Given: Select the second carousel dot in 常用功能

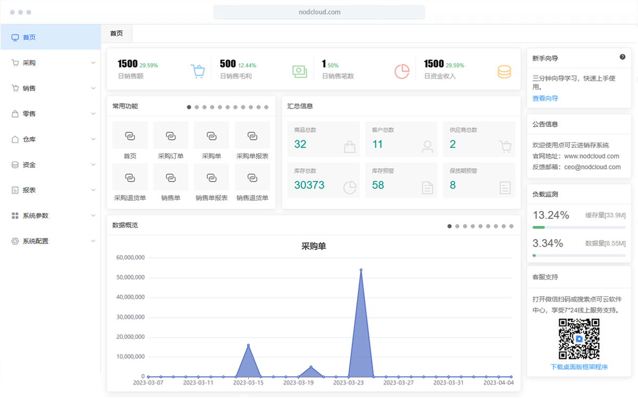Looking at the screenshot, I should [x=197, y=107].
